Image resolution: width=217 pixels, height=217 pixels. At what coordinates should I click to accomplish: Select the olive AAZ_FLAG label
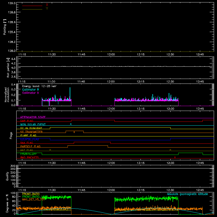27,150
